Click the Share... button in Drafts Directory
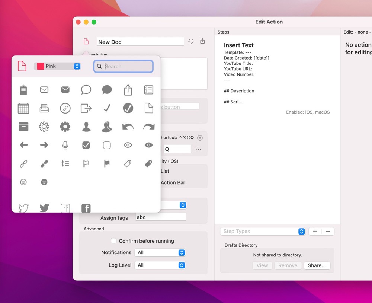 [317, 265]
